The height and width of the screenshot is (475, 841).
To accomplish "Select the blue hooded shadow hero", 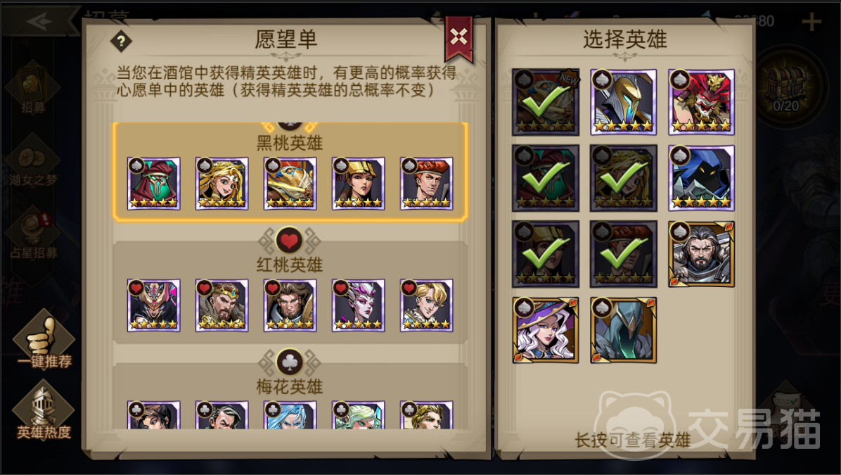I will click(701, 178).
